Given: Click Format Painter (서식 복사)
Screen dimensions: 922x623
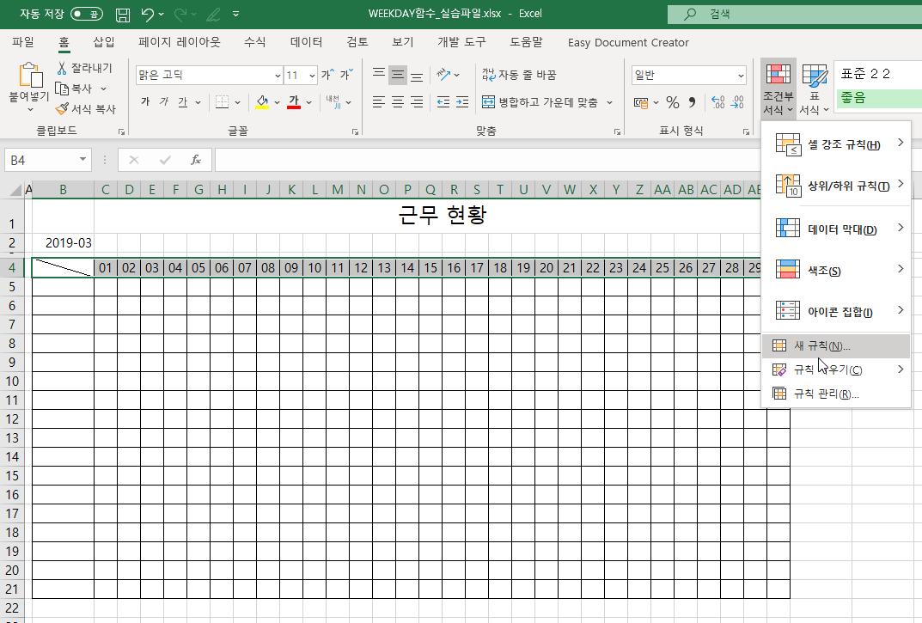Looking at the screenshot, I should [86, 109].
